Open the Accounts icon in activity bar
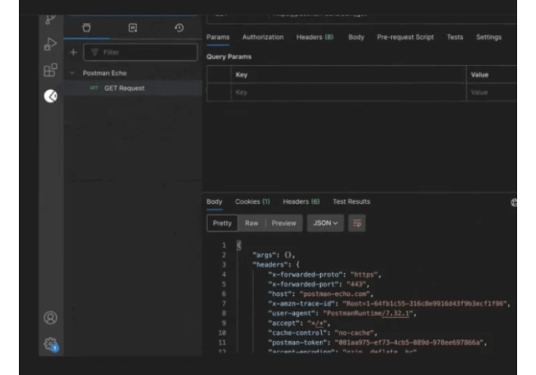 (x=51, y=317)
